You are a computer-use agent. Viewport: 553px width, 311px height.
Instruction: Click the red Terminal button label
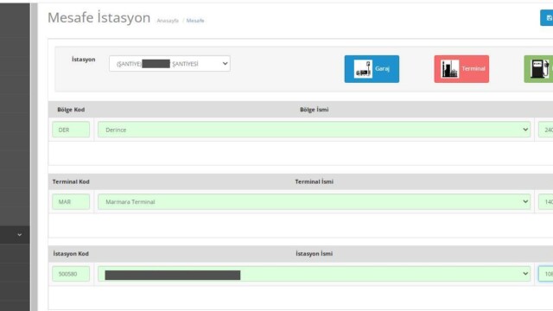[474, 69]
